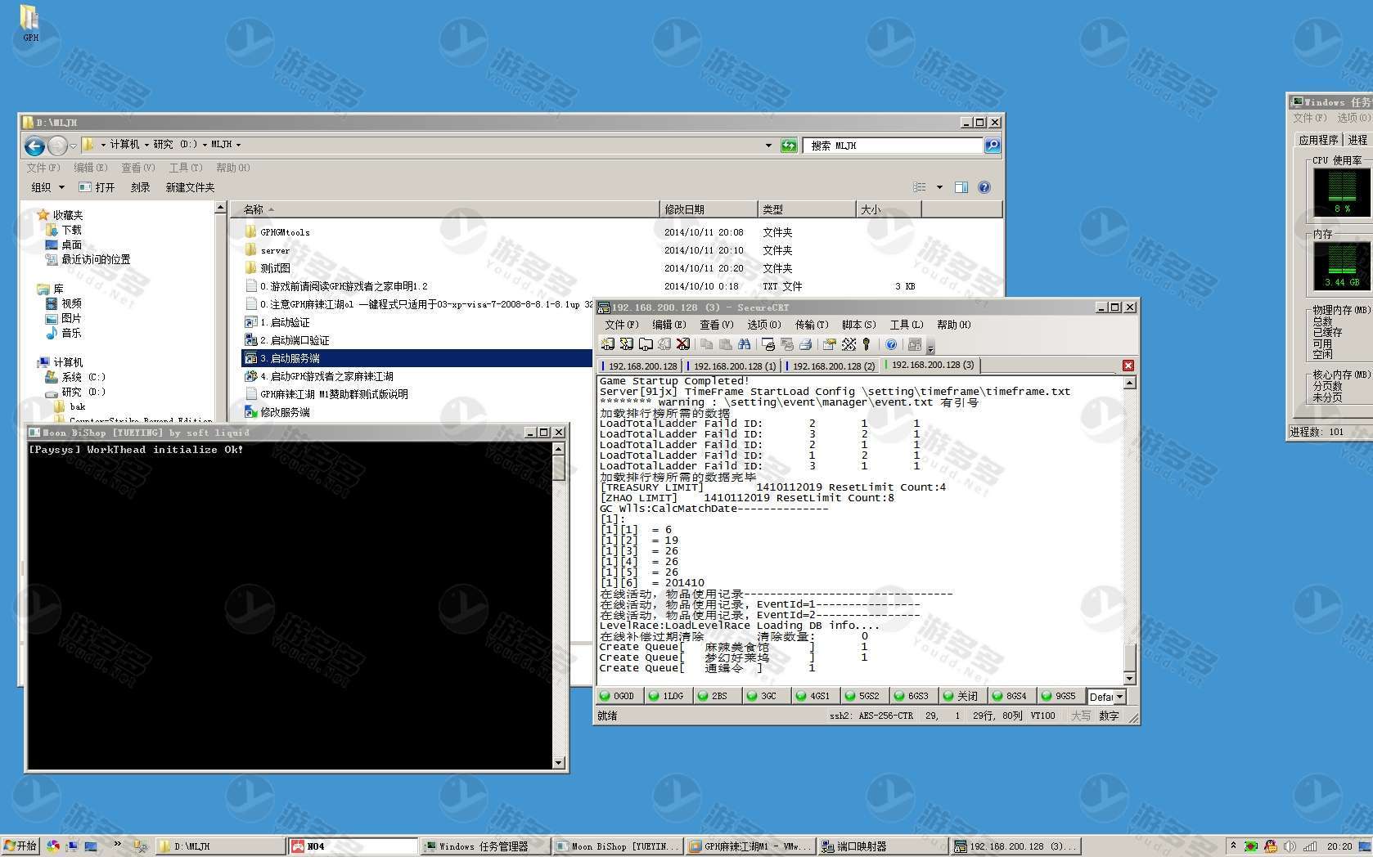Click SecureCRT terminal scrollbar down arrow
Screen dimensions: 1373x857
click(x=1129, y=678)
